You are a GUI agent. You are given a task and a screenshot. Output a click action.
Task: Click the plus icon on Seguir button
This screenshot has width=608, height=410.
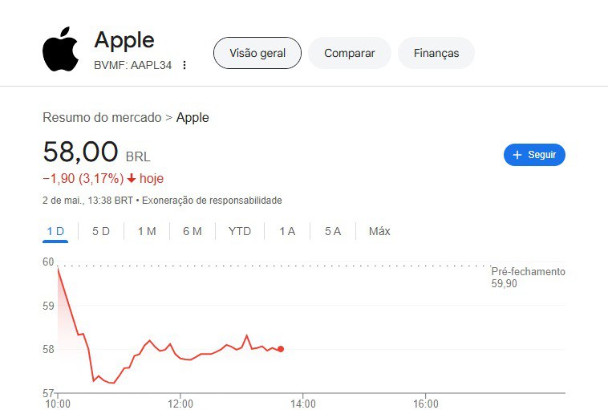coord(517,155)
